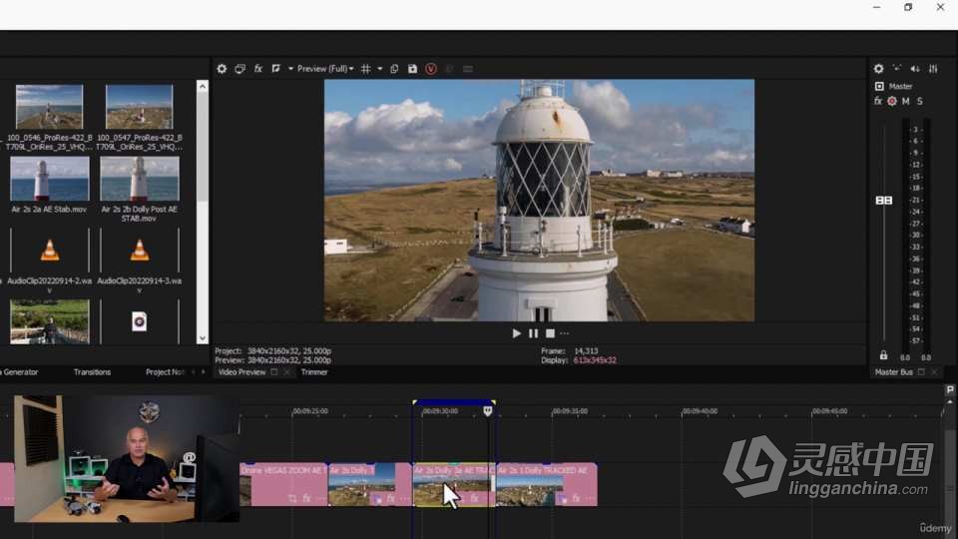Click the red circled V icon
Image resolution: width=958 pixels, height=539 pixels.
coord(431,69)
